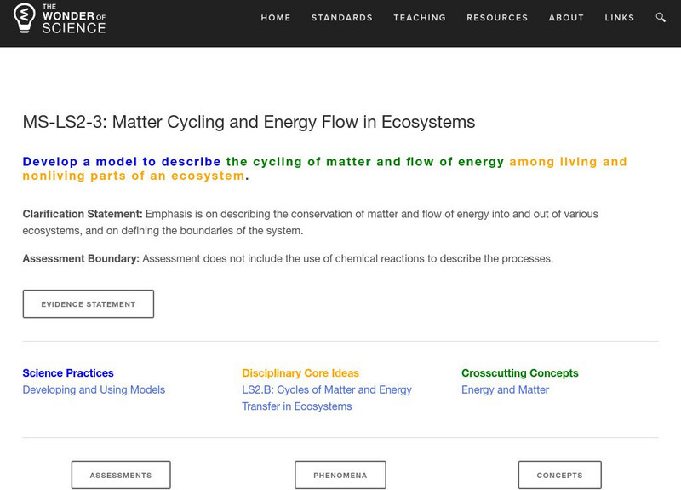Open the Resources navigation menu

click(x=498, y=18)
